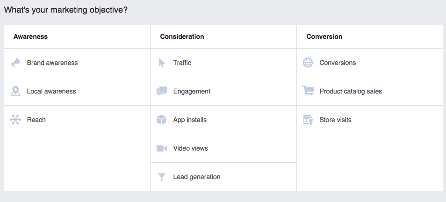This screenshot has height=202, width=446.
Task: Click the megaphone icon for Brand awareness
Action: click(x=15, y=63)
